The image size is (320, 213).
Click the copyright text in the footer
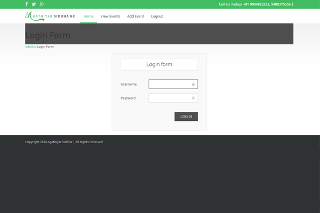pyautogui.click(x=63, y=142)
